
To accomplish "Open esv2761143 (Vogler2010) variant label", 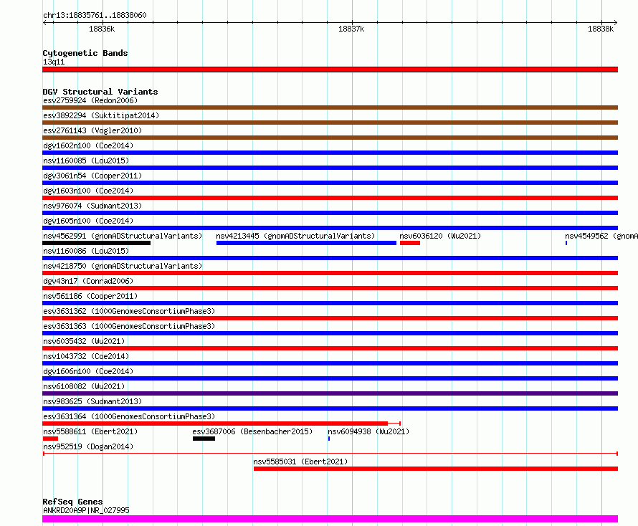I will point(92,130).
